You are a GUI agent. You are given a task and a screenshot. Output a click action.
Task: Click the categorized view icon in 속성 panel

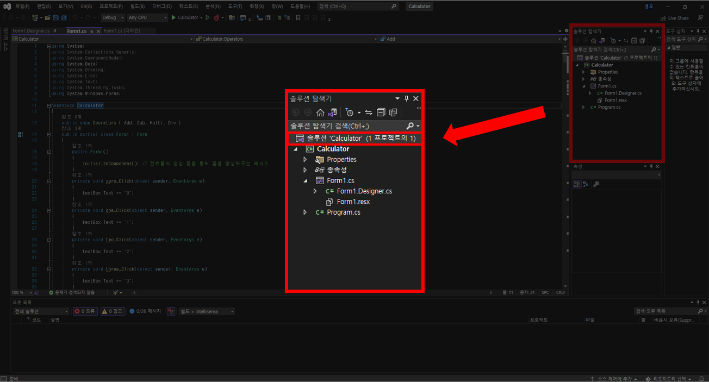click(578, 184)
